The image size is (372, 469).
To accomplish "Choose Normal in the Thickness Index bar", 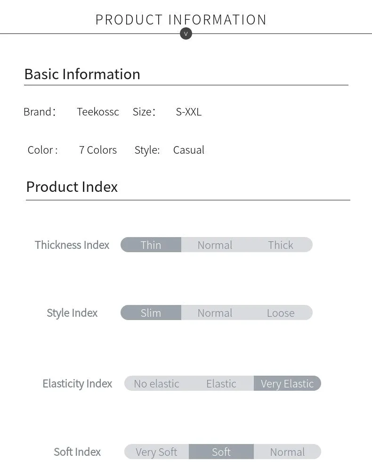I will tap(215, 245).
